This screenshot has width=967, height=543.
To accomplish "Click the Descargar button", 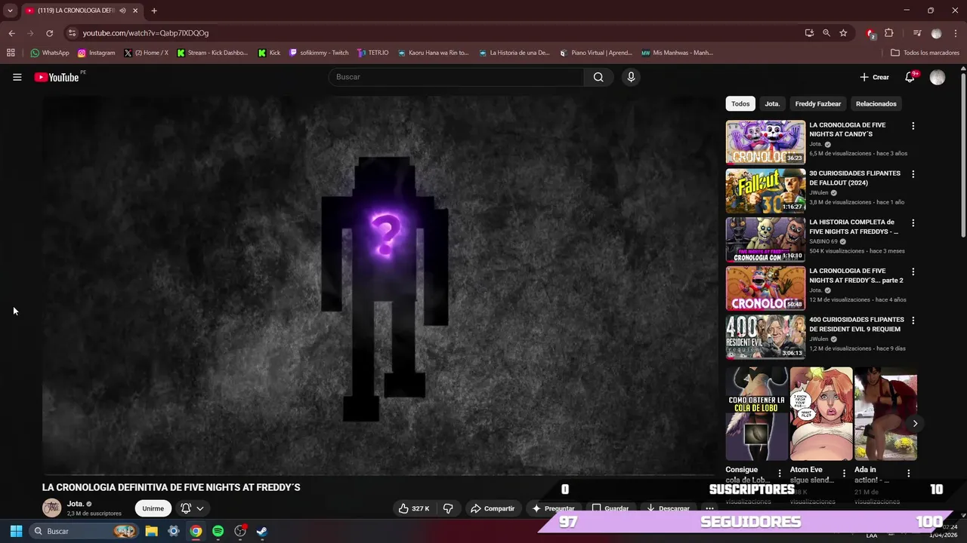I will (668, 508).
